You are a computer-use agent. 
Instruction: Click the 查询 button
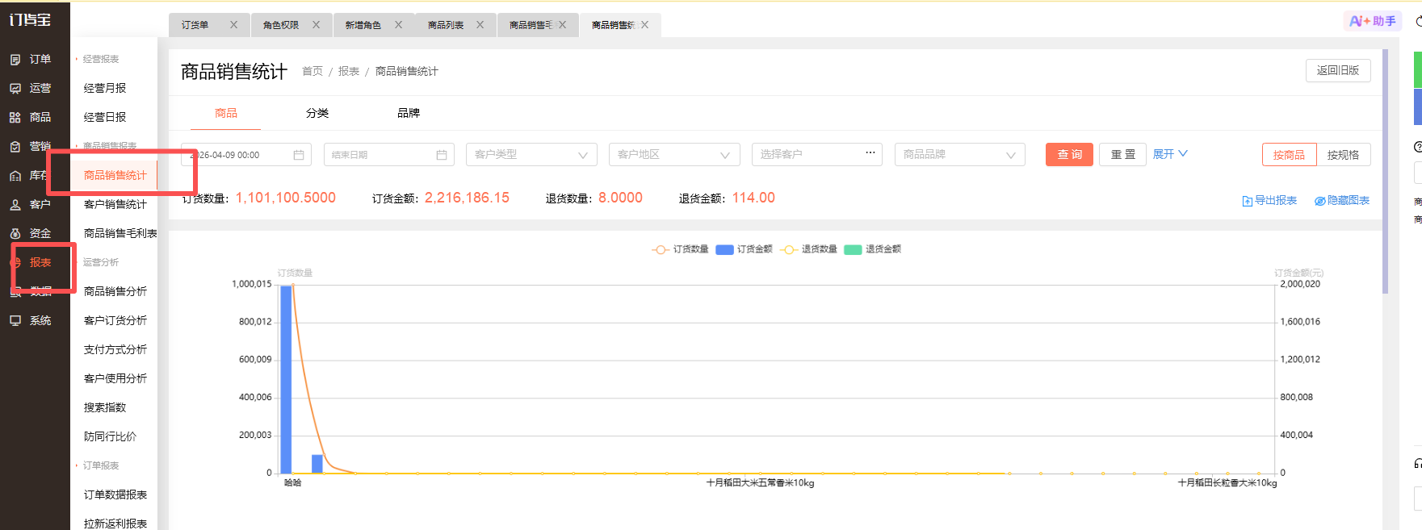click(x=1069, y=155)
